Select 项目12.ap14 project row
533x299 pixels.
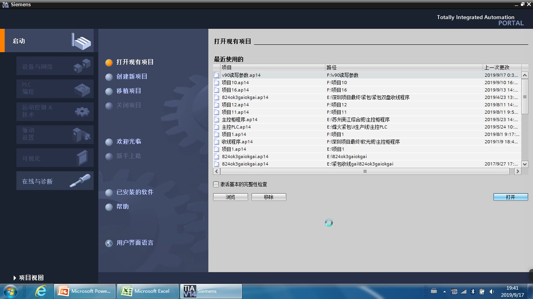coord(367,105)
